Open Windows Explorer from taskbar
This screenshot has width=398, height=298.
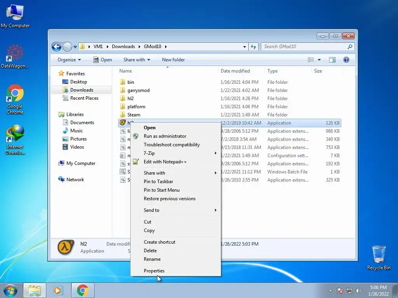pos(35,290)
